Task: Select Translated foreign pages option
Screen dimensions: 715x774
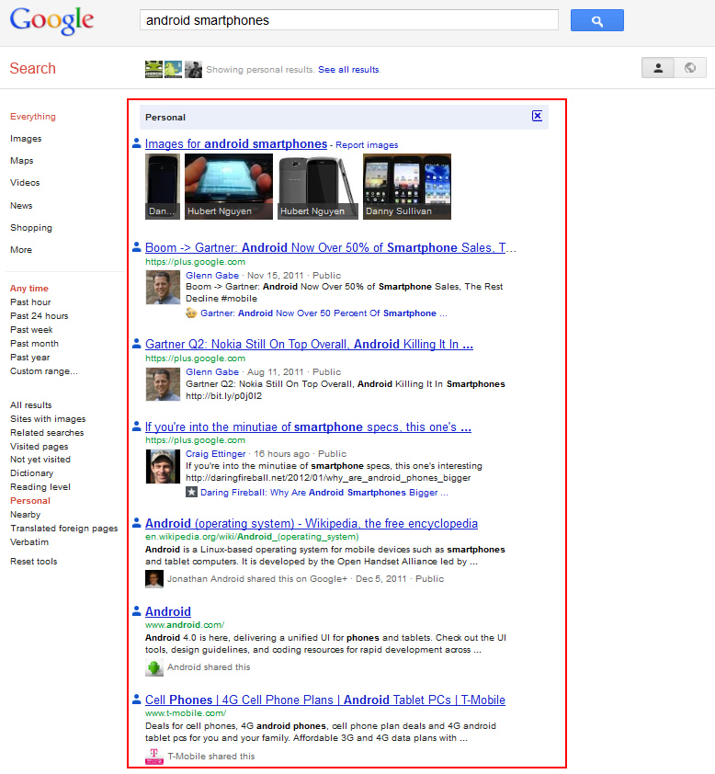Action: (x=64, y=529)
